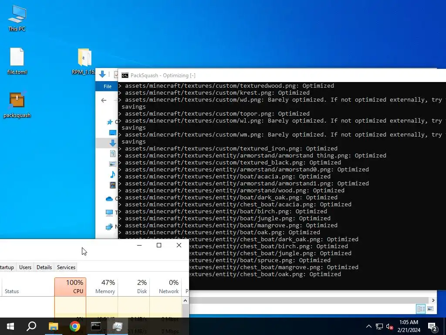Switch Explorer to large icons view
446x335 pixels.
[x=430, y=309]
